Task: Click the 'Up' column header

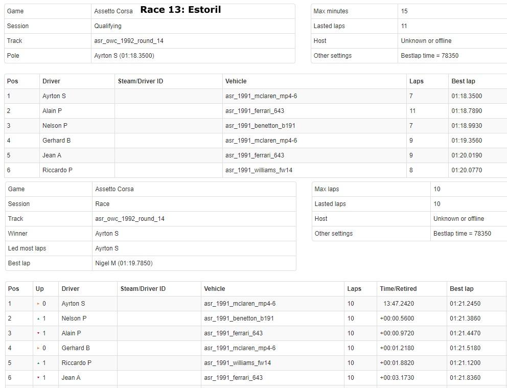Action: pyautogui.click(x=40, y=289)
